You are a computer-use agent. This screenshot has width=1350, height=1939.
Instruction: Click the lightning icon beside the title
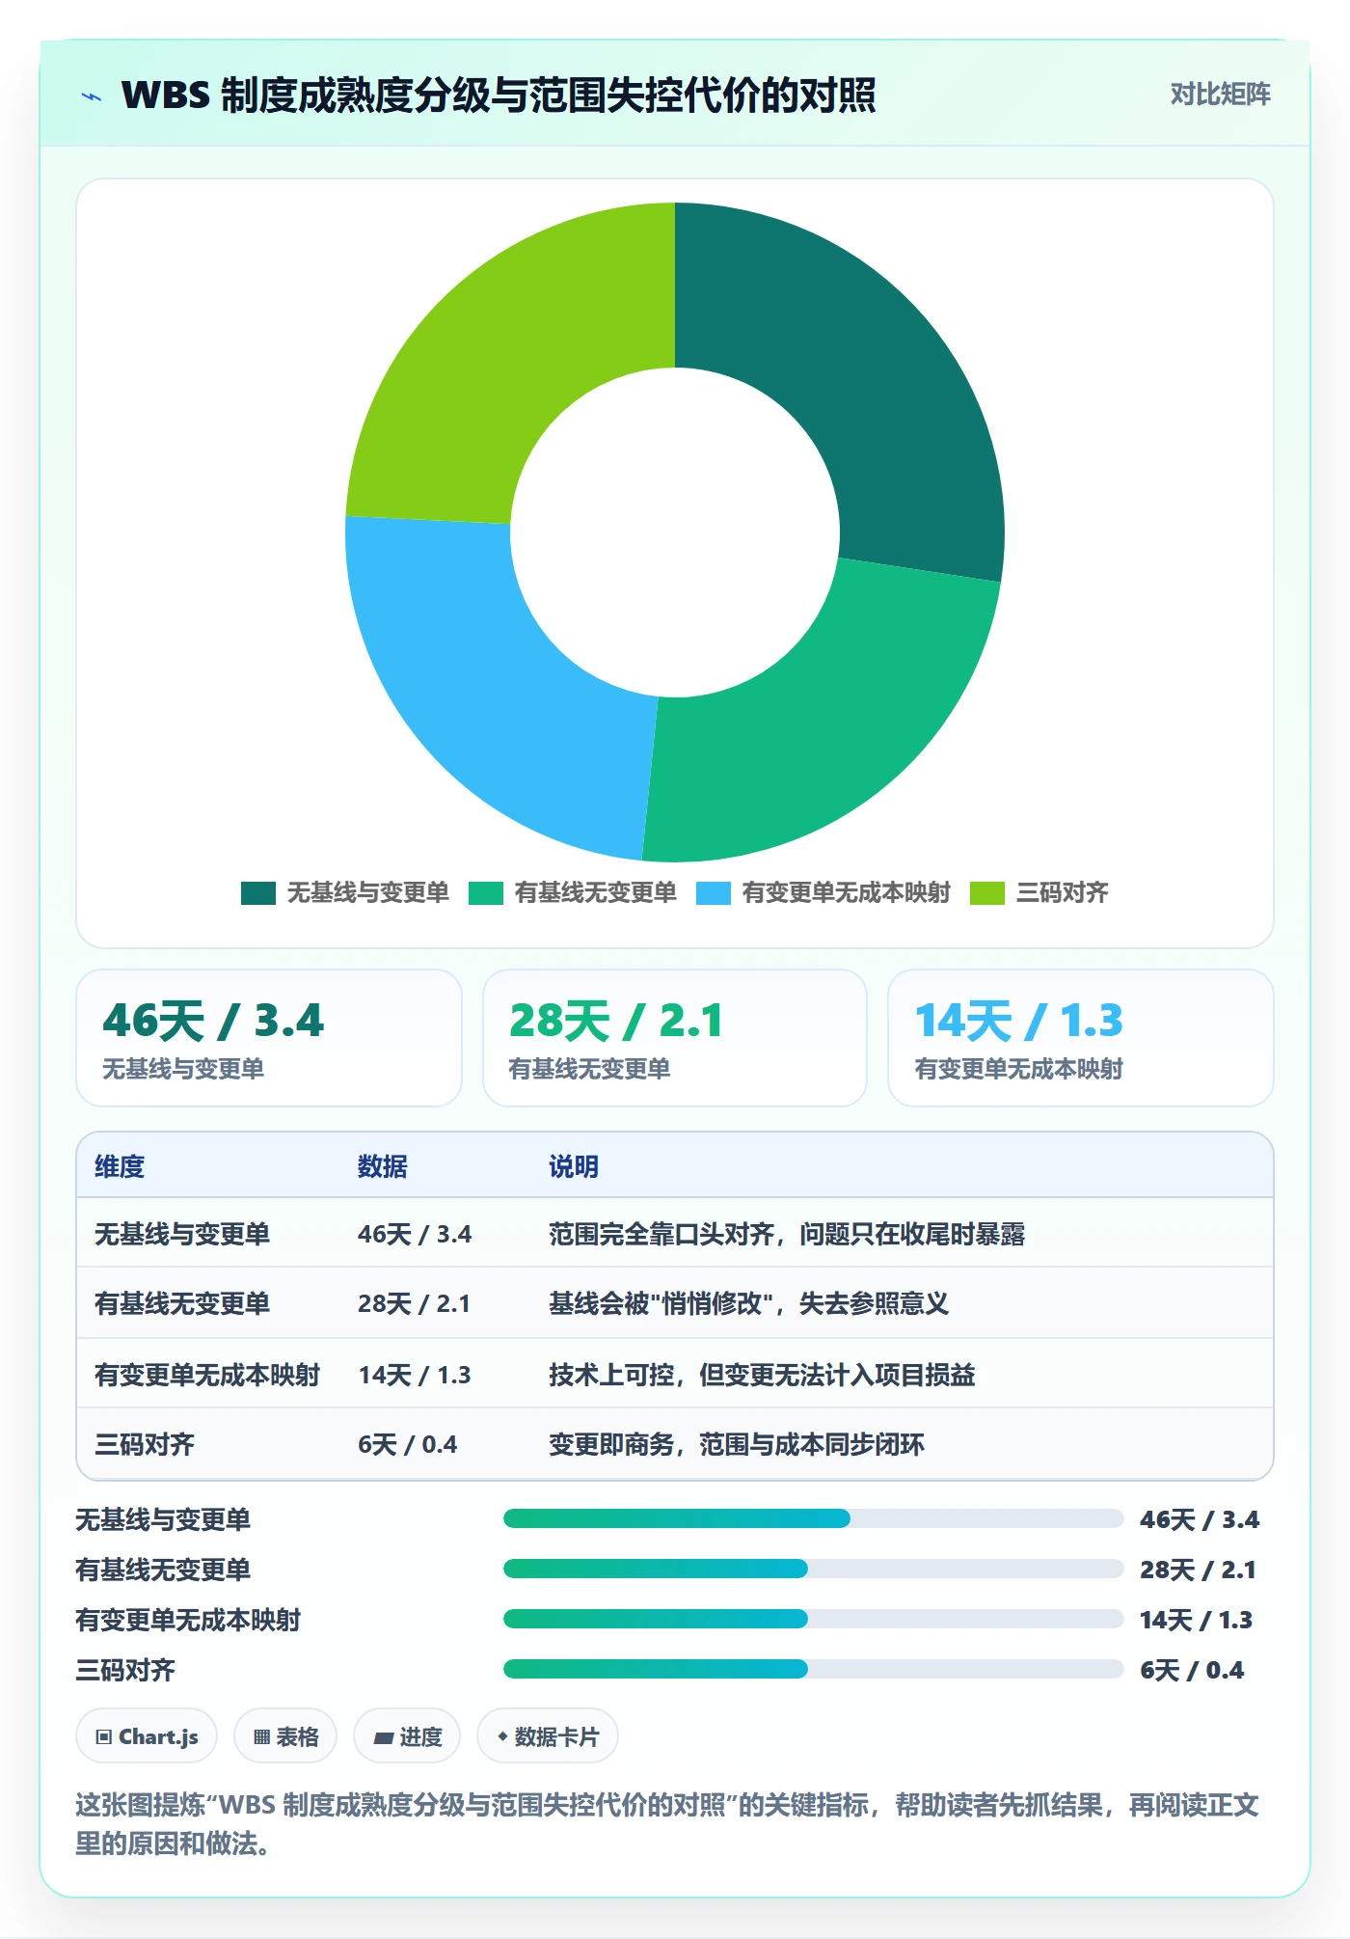(x=92, y=96)
